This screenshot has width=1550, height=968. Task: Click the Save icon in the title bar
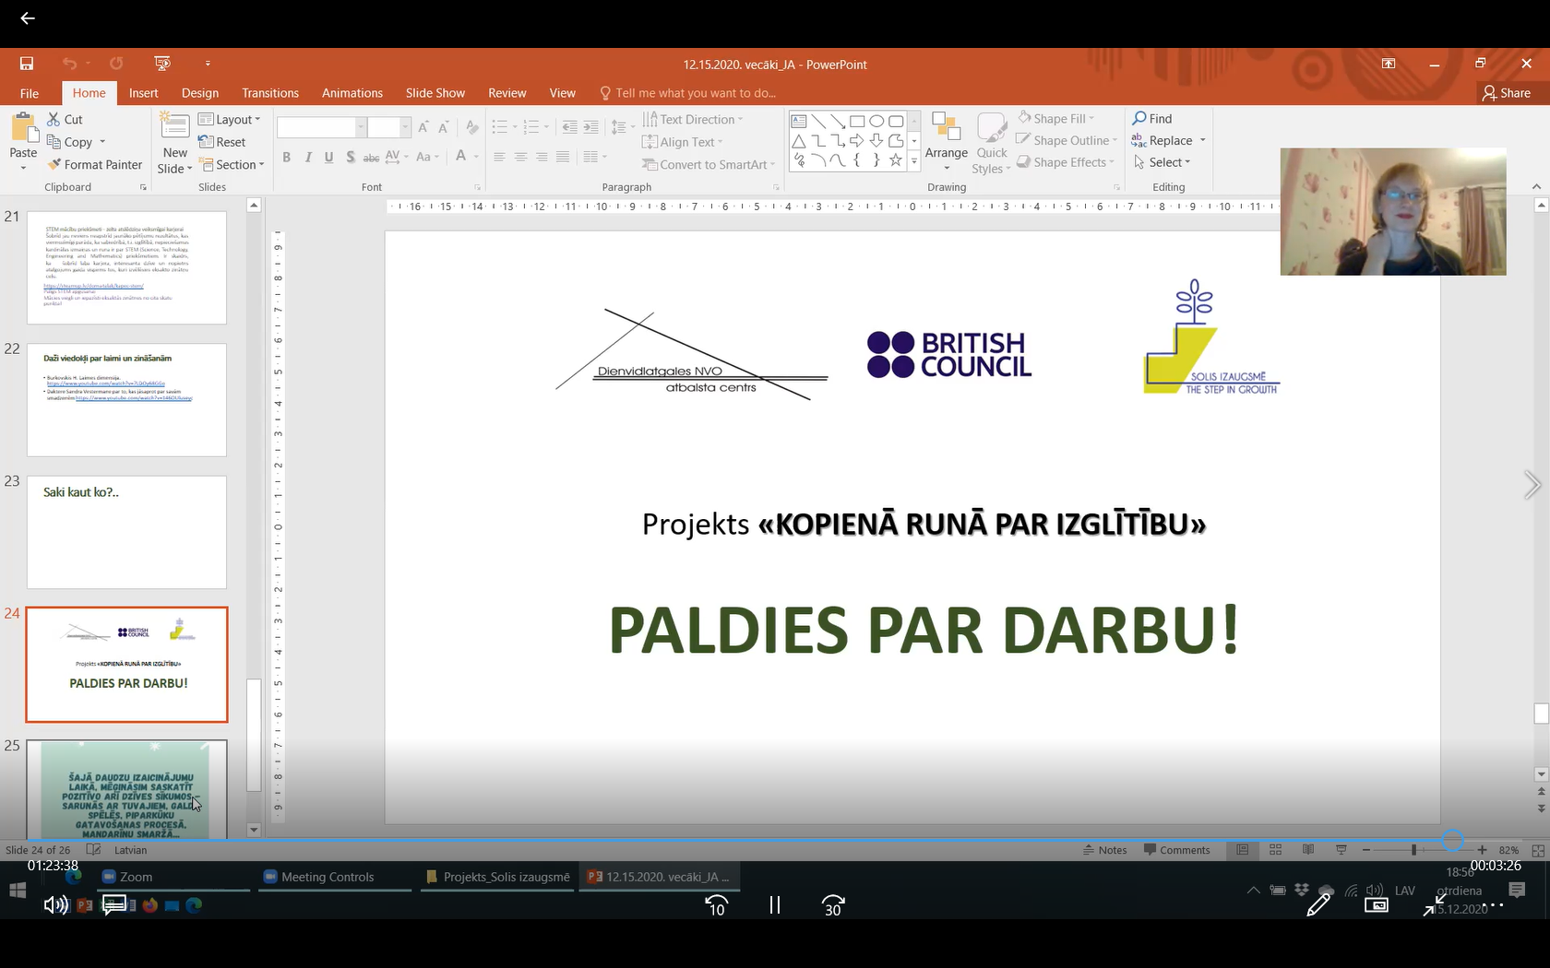pos(27,64)
